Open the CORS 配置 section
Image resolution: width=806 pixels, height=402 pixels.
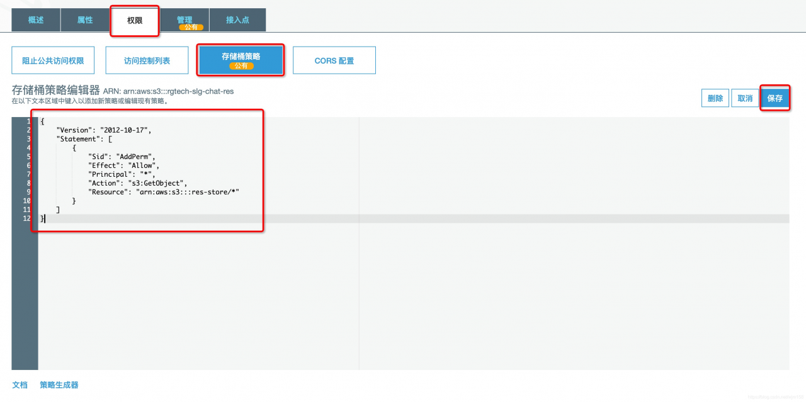pyautogui.click(x=334, y=60)
